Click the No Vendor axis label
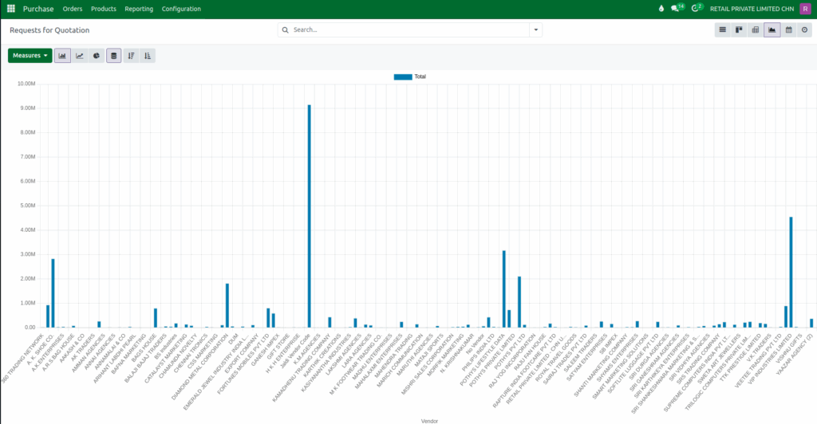 click(x=476, y=344)
